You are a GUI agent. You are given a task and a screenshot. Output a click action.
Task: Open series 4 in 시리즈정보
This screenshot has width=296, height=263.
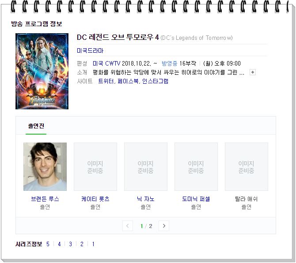point(59,244)
